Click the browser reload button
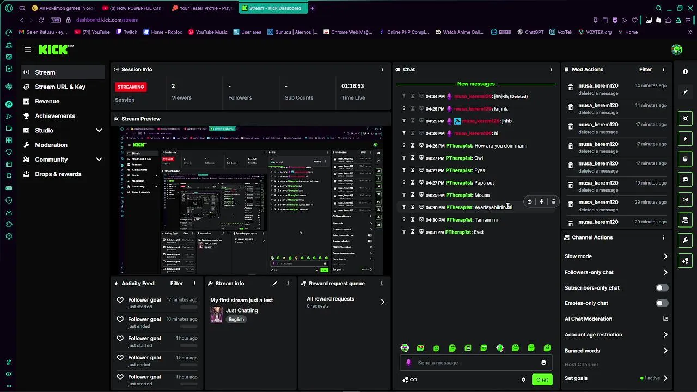 41,20
